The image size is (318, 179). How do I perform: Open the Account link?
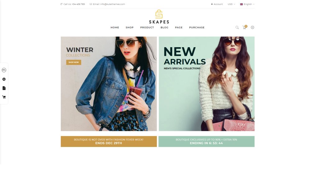[x=217, y=4]
